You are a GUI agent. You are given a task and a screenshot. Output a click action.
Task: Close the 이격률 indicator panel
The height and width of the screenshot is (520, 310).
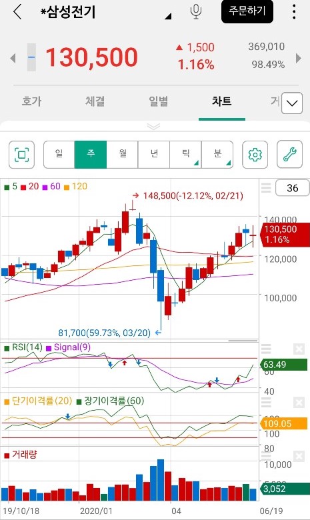[x=299, y=403]
